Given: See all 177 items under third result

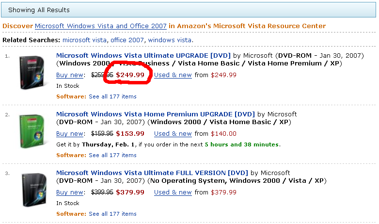Looking at the screenshot, I should point(112,214).
